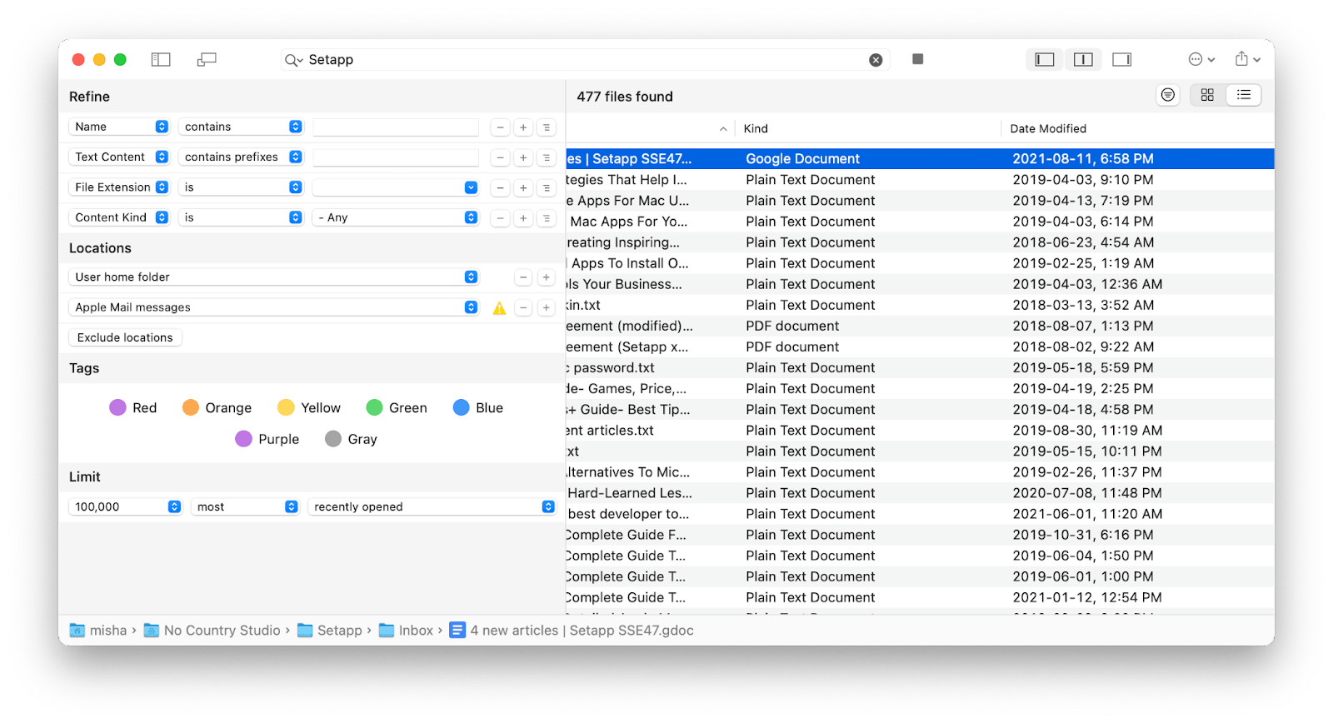Open the Name attribute dropdown

coord(119,127)
